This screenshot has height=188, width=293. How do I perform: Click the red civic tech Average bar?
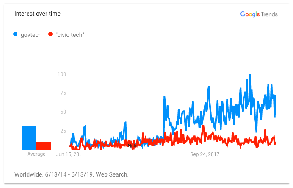(x=44, y=146)
